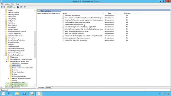Expand Remote Desktop Connection Client node

pos(6,59)
